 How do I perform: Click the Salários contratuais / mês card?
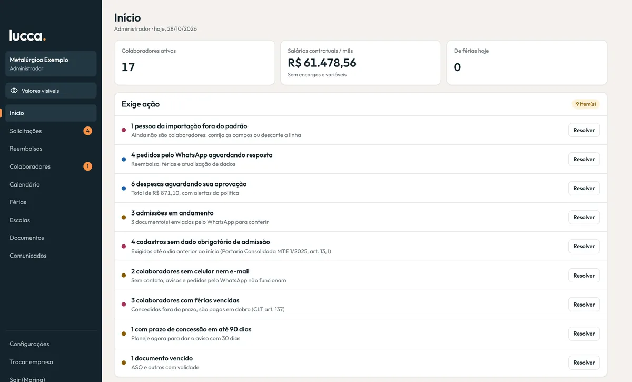[x=361, y=63]
